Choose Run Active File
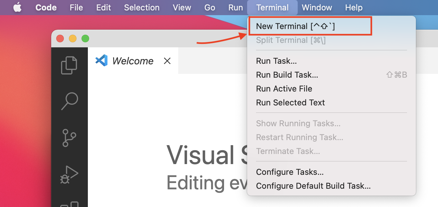 tap(332, 89)
